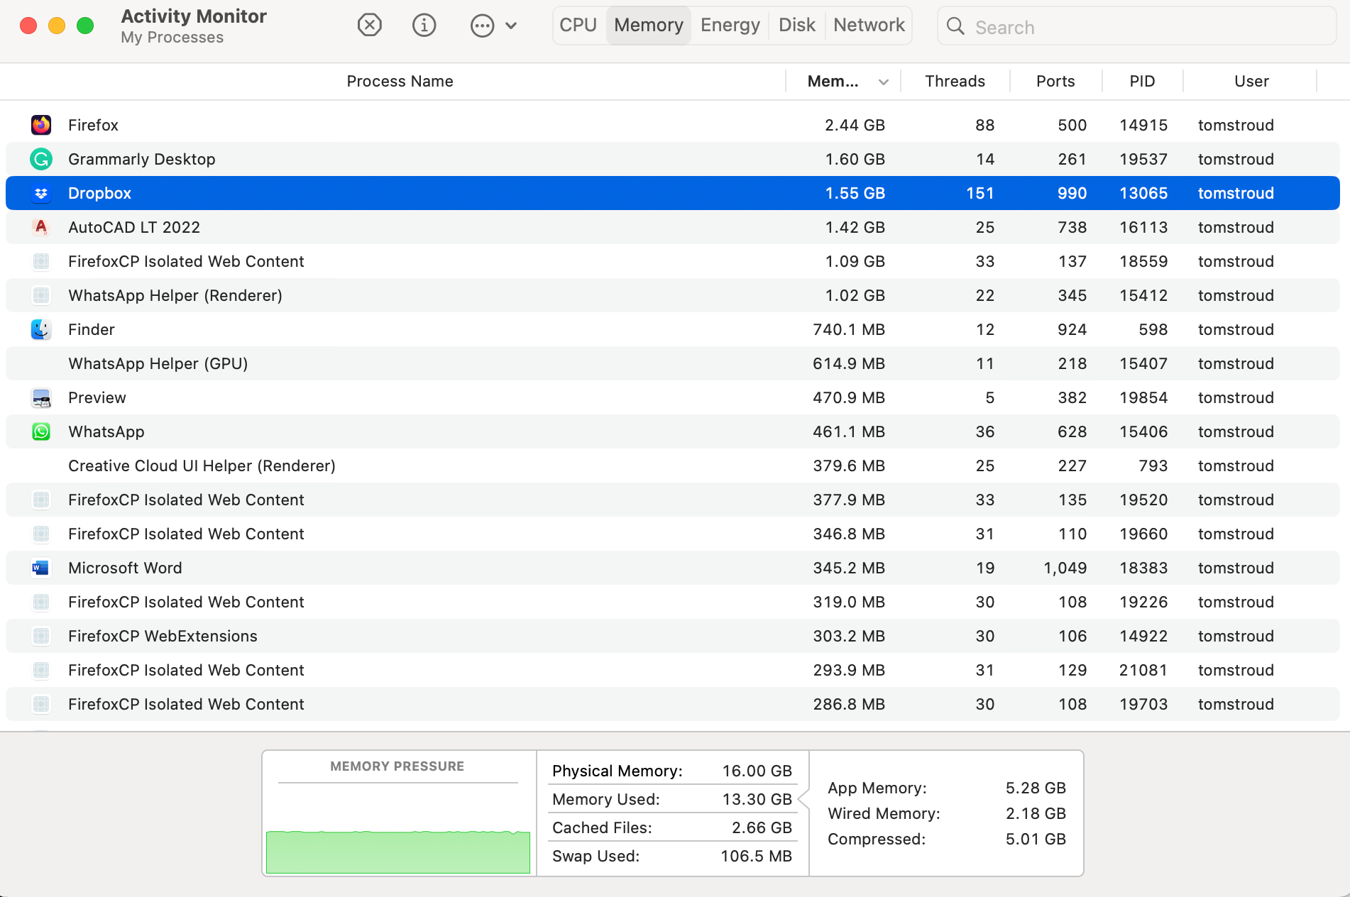Screen dimensions: 1350x897
Task: Click the Stop process (X) toolbar icon
Action: 369,26
